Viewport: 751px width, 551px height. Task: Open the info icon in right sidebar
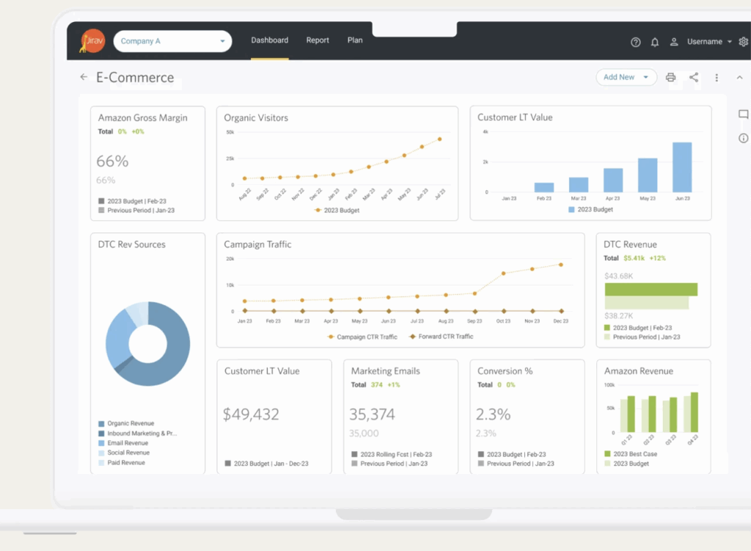pos(743,138)
